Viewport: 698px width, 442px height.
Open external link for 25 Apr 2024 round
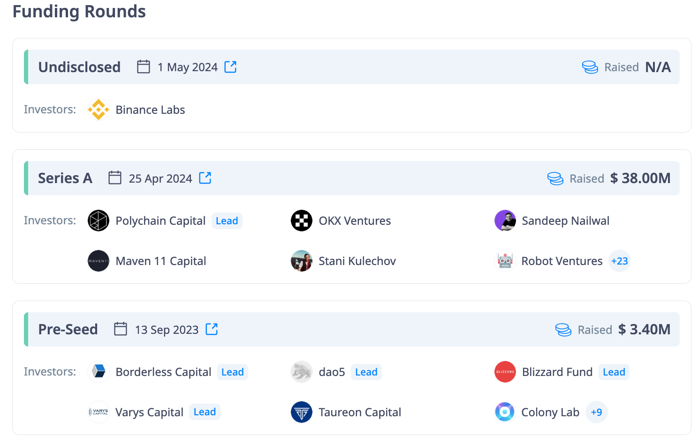[x=205, y=178]
